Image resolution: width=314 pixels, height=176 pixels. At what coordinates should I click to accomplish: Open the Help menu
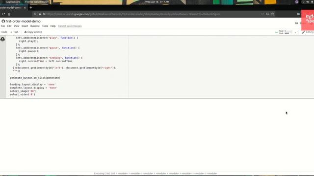click(x=53, y=26)
